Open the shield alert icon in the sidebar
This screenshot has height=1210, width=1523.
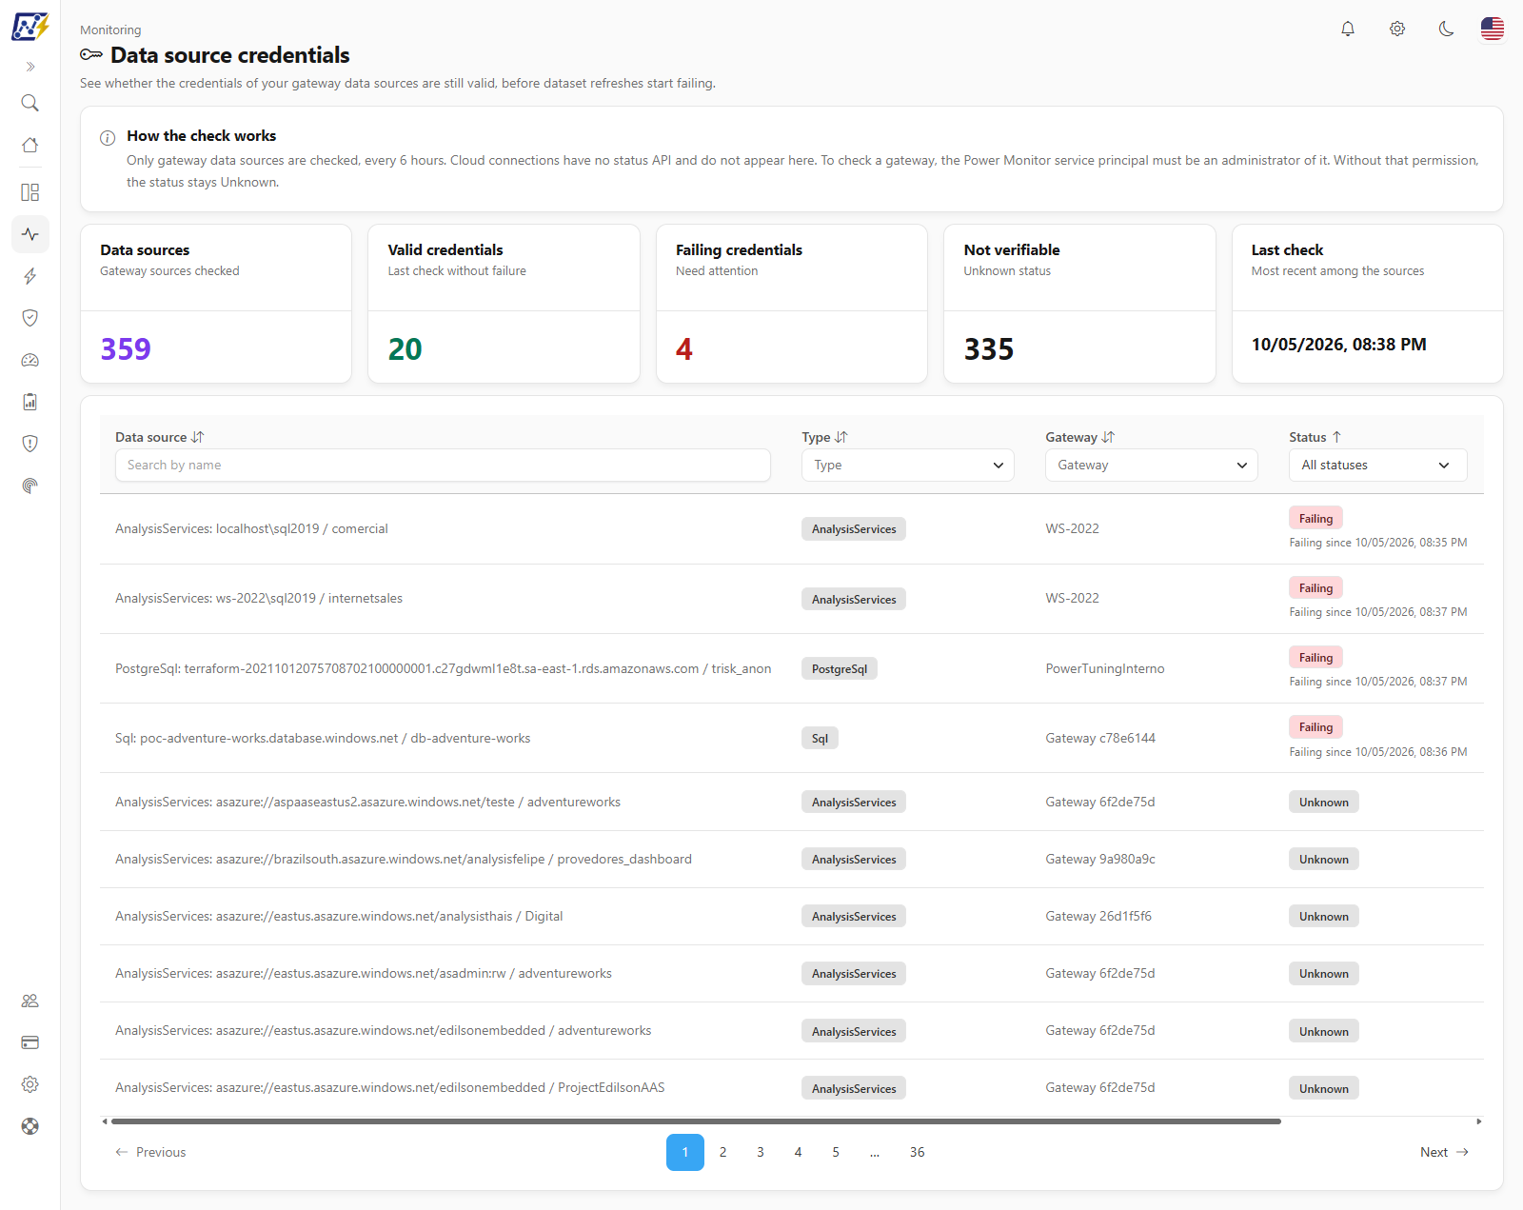point(30,444)
